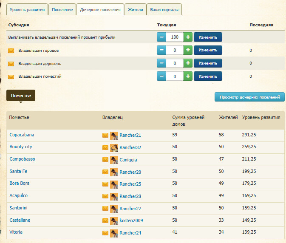Open Ваши порталы tab
Viewport: 286px width, 243px height.
tap(164, 9)
